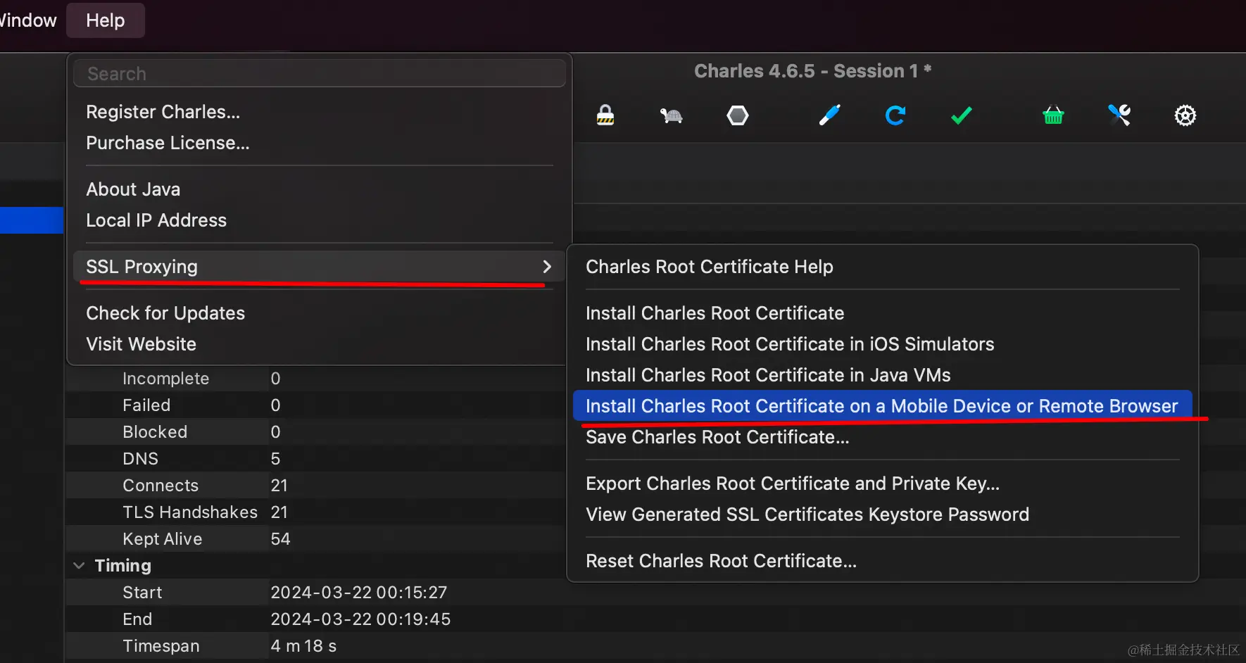Screen dimensions: 1246x663
Task: Click the Kept Alive value 54
Action: tap(280, 539)
